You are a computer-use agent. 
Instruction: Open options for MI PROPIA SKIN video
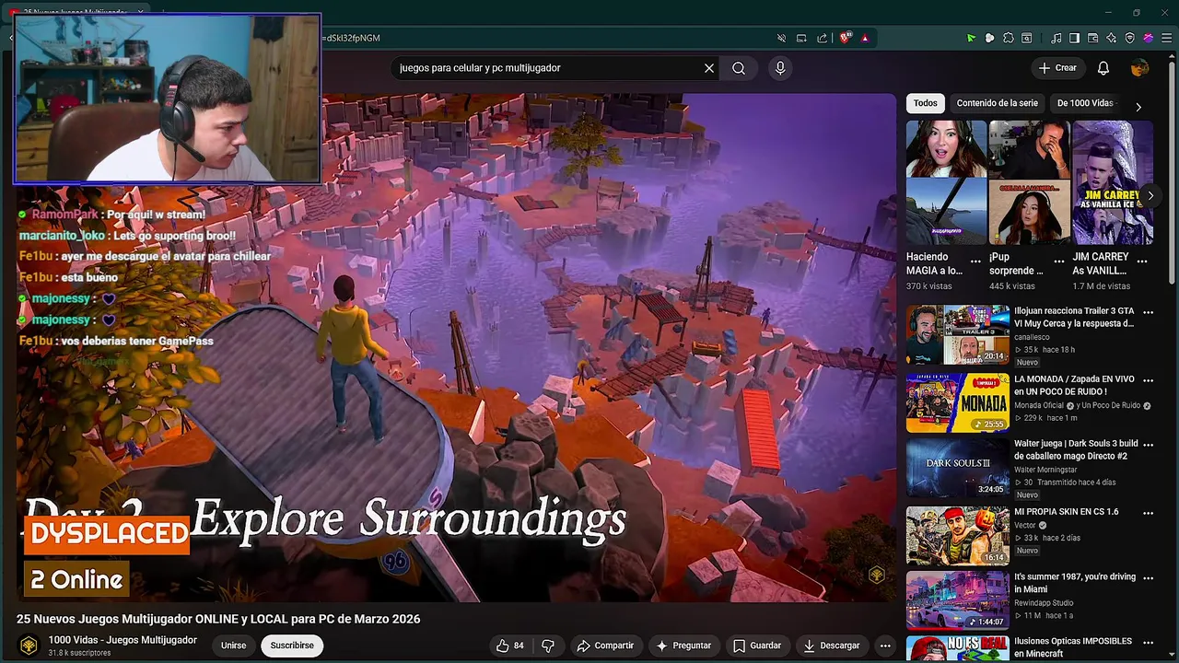[x=1148, y=513]
